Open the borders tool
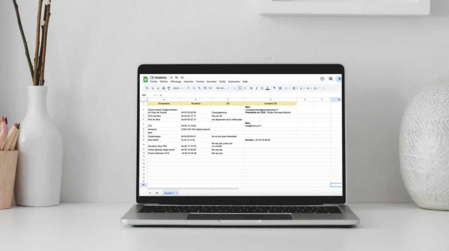Image resolution: width=449 pixels, height=251 pixels. coord(280,88)
